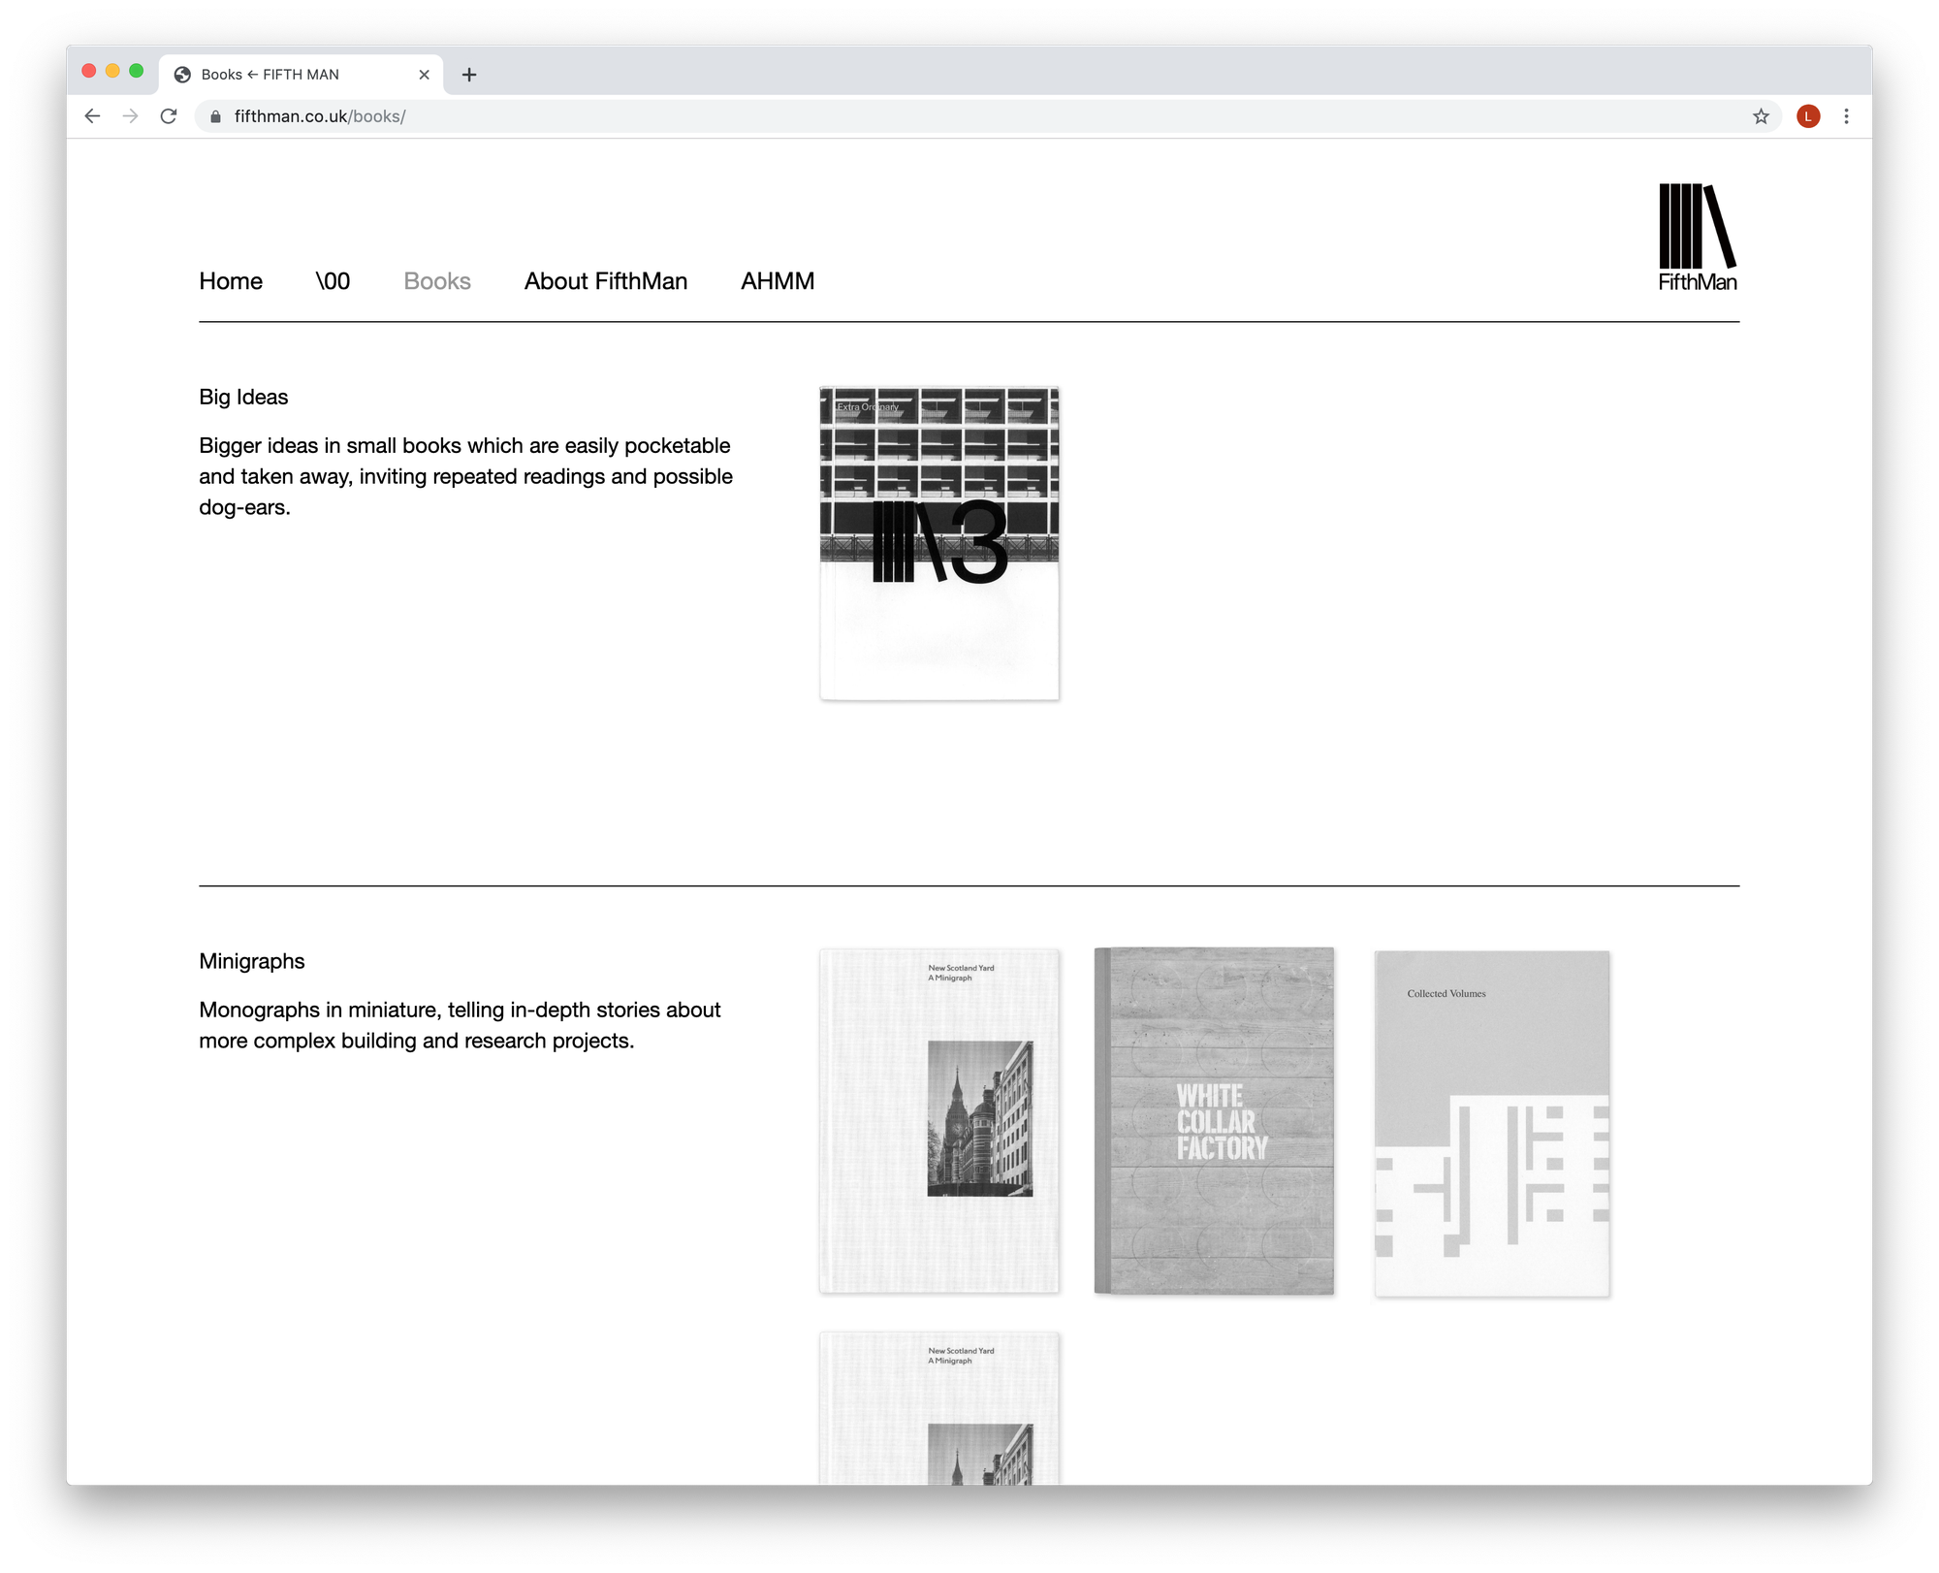This screenshot has height=1573, width=1939.
Task: Open the White Collar Factory book cover
Action: pyautogui.click(x=1214, y=1120)
